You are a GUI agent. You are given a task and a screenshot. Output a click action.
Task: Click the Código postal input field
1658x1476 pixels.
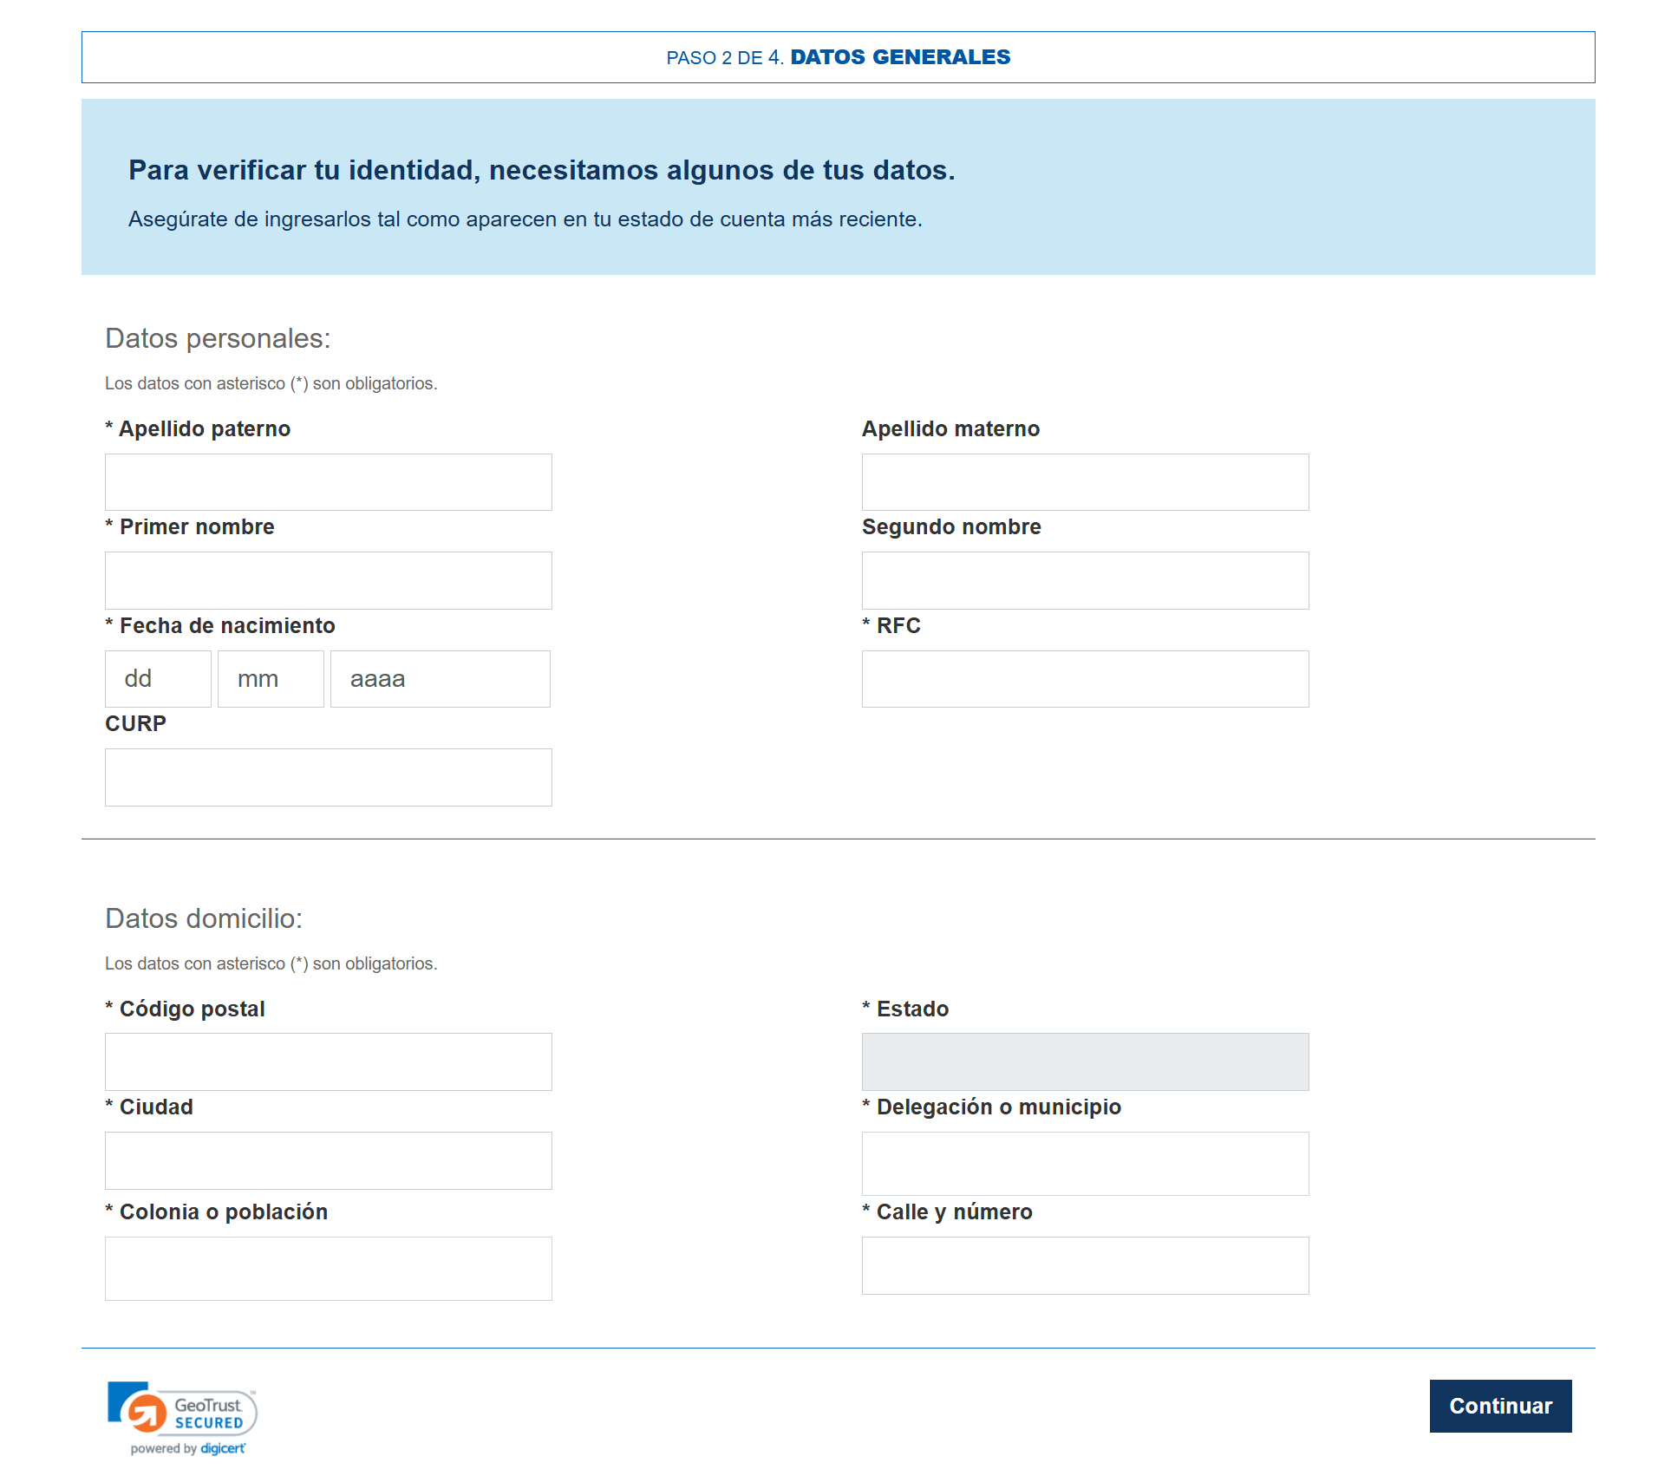pyautogui.click(x=328, y=1061)
